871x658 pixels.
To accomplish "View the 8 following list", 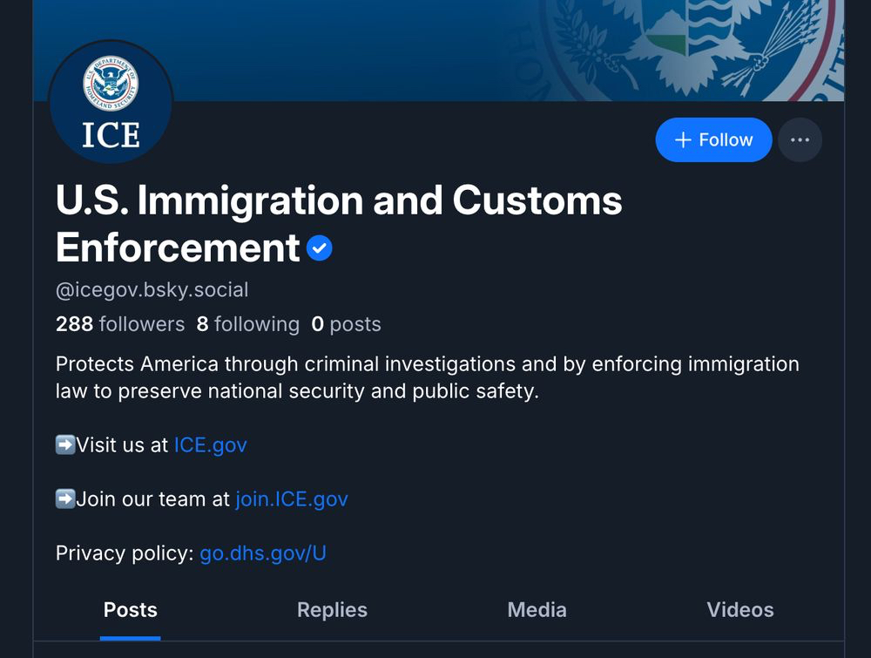I will [247, 324].
